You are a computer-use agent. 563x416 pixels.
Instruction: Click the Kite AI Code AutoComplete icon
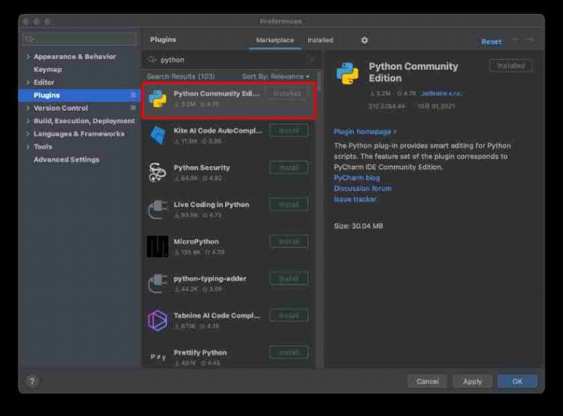point(158,135)
